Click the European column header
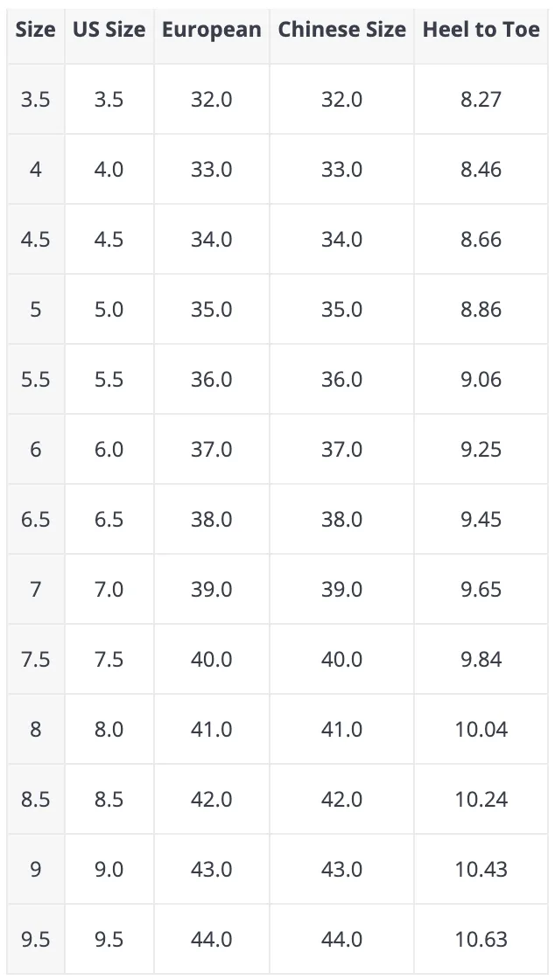 pyautogui.click(x=211, y=30)
